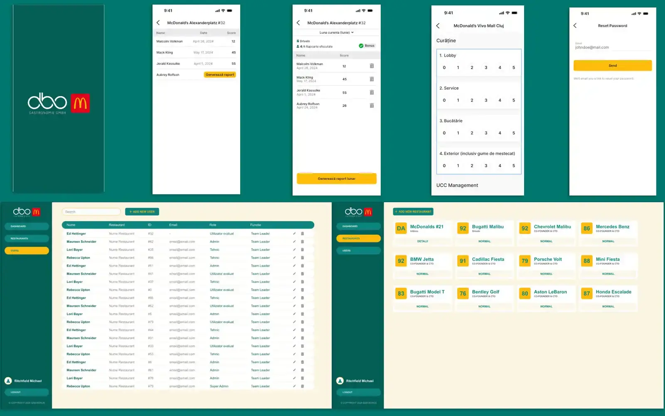The width and height of the screenshot is (665, 416).
Task: Delete the user row with ID #37
Action: point(302,282)
